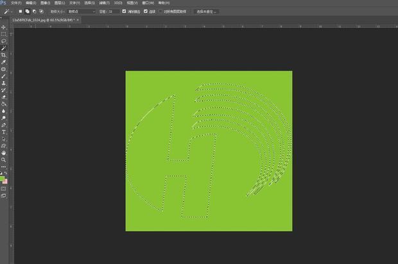Select the Zoom tool
The height and width of the screenshot is (264, 398).
4,160
